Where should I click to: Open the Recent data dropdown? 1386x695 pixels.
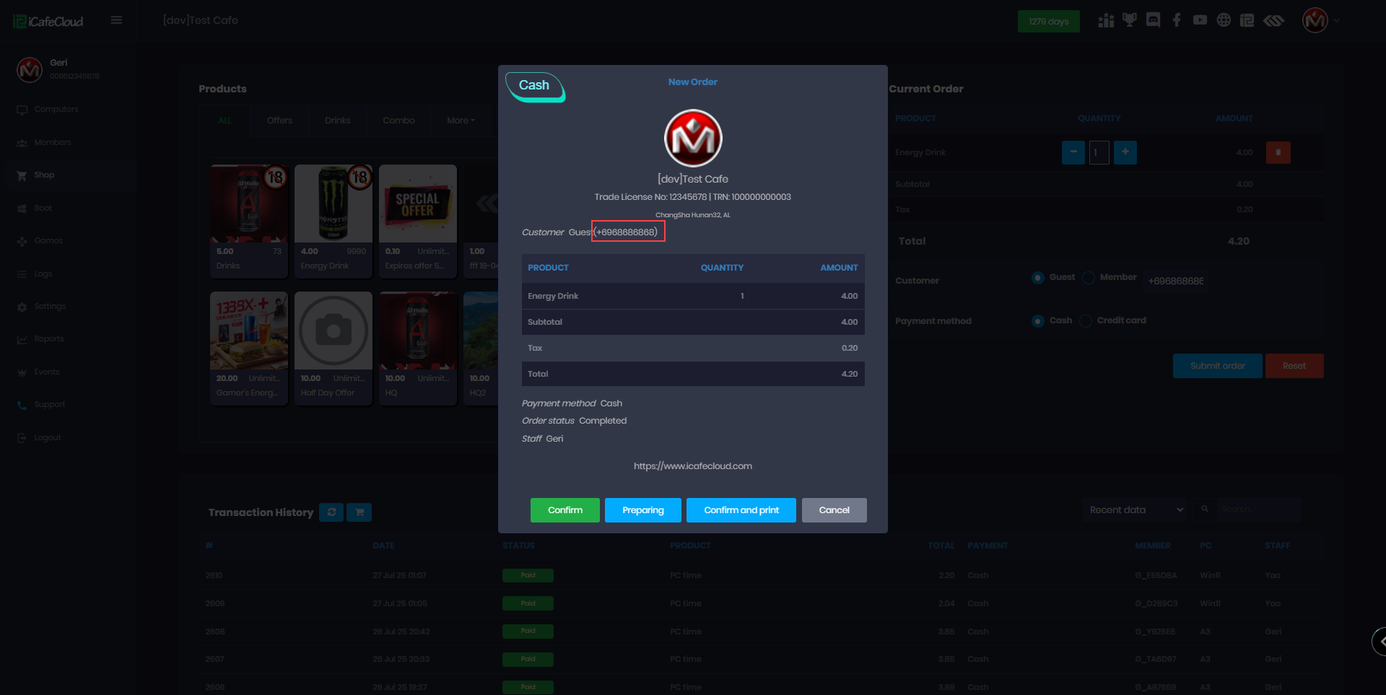[1136, 510]
